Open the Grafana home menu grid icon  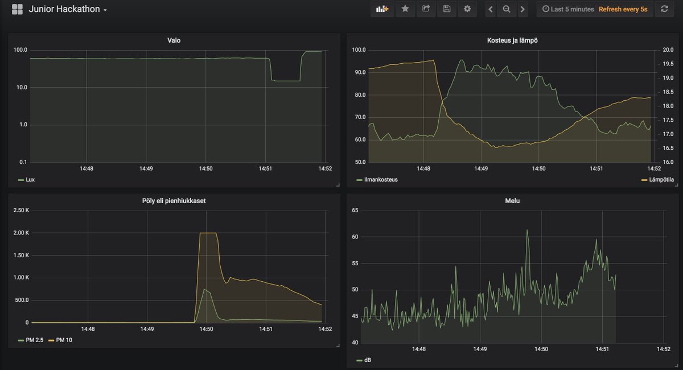17,9
